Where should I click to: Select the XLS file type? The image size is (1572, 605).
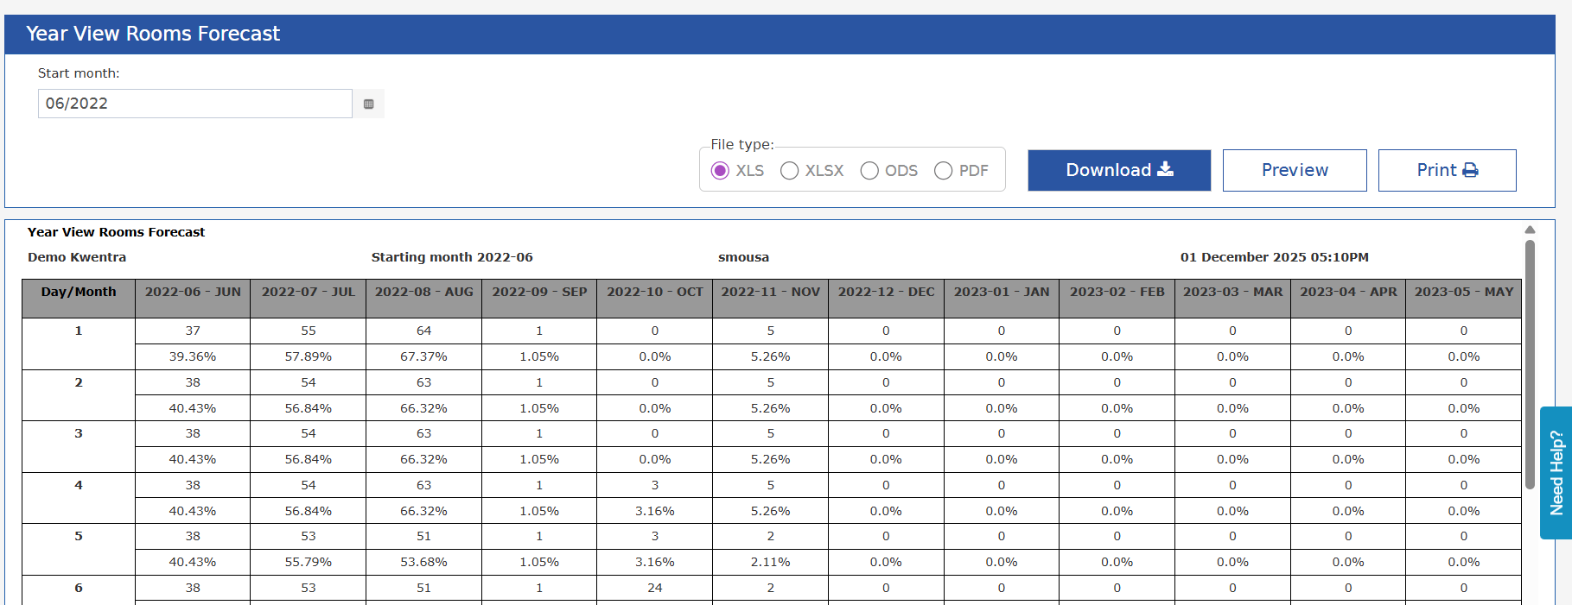(x=720, y=171)
